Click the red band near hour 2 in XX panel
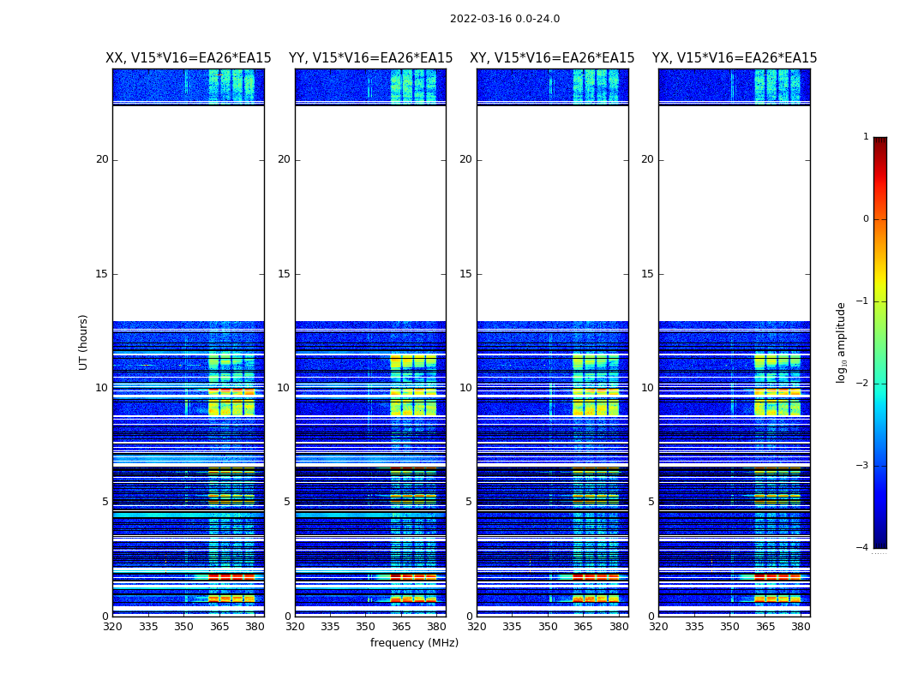The width and height of the screenshot is (900, 685). click(231, 576)
